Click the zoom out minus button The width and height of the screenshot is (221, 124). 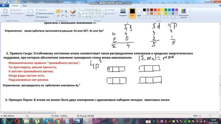pos(200,116)
